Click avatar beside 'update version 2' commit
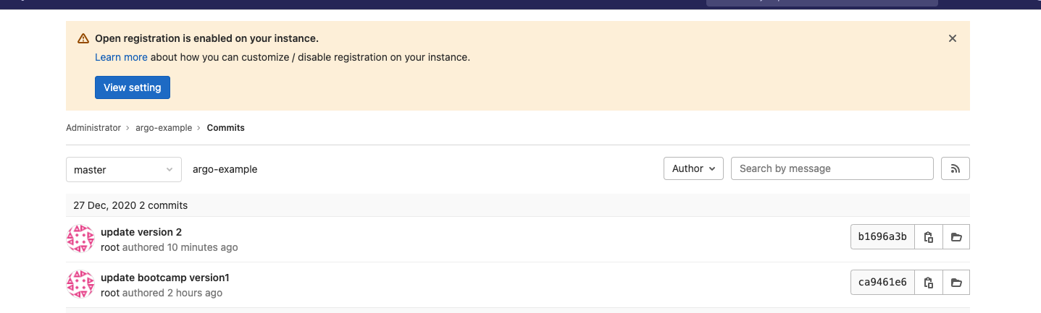The width and height of the screenshot is (1041, 313). 80,239
